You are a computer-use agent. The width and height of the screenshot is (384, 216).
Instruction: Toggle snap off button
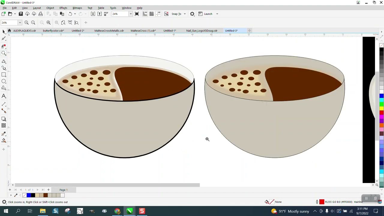166,14
